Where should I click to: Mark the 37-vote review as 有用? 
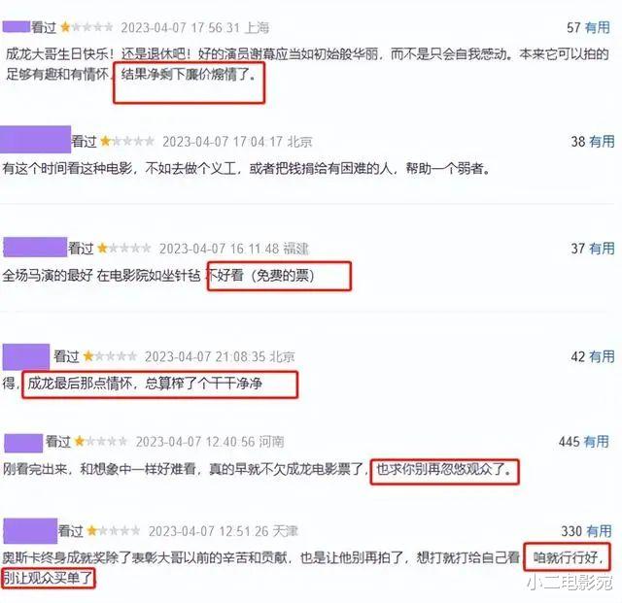coord(602,249)
